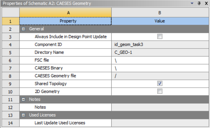210x128 pixels.
Task: Select the Directory Name property label
Action: click(49, 52)
